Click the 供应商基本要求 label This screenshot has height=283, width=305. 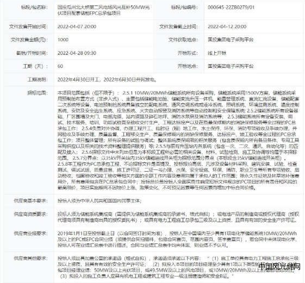[30, 201]
